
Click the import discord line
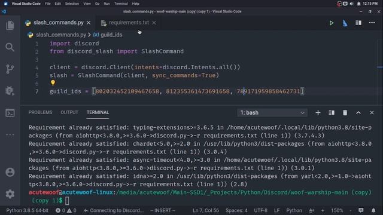[74, 44]
